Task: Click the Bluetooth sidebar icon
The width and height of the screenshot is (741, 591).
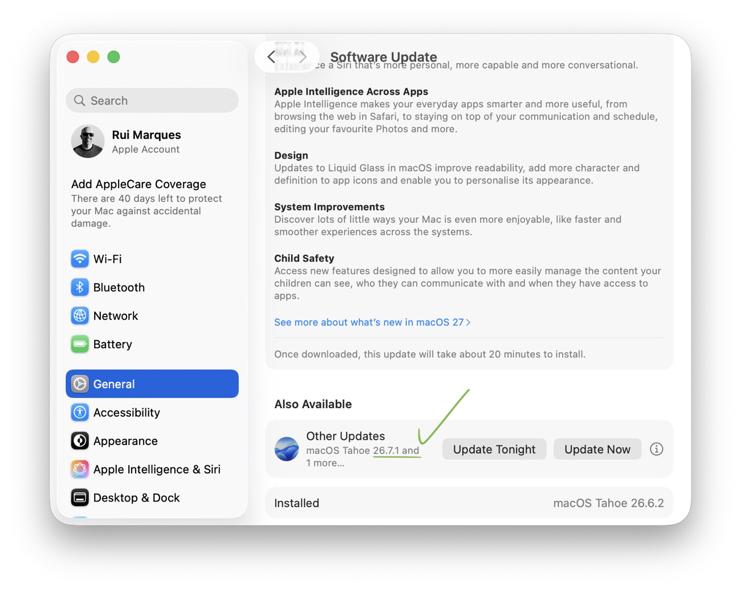Action: click(x=80, y=287)
